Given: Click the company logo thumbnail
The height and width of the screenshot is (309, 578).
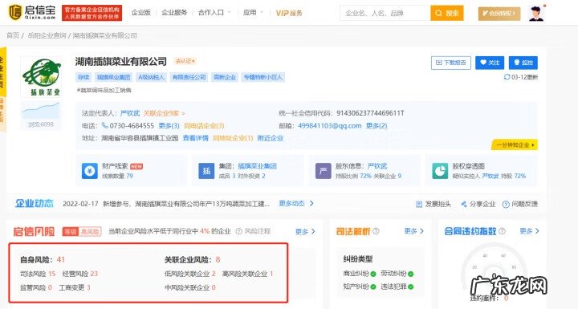Looking at the screenshot, I should click(41, 77).
